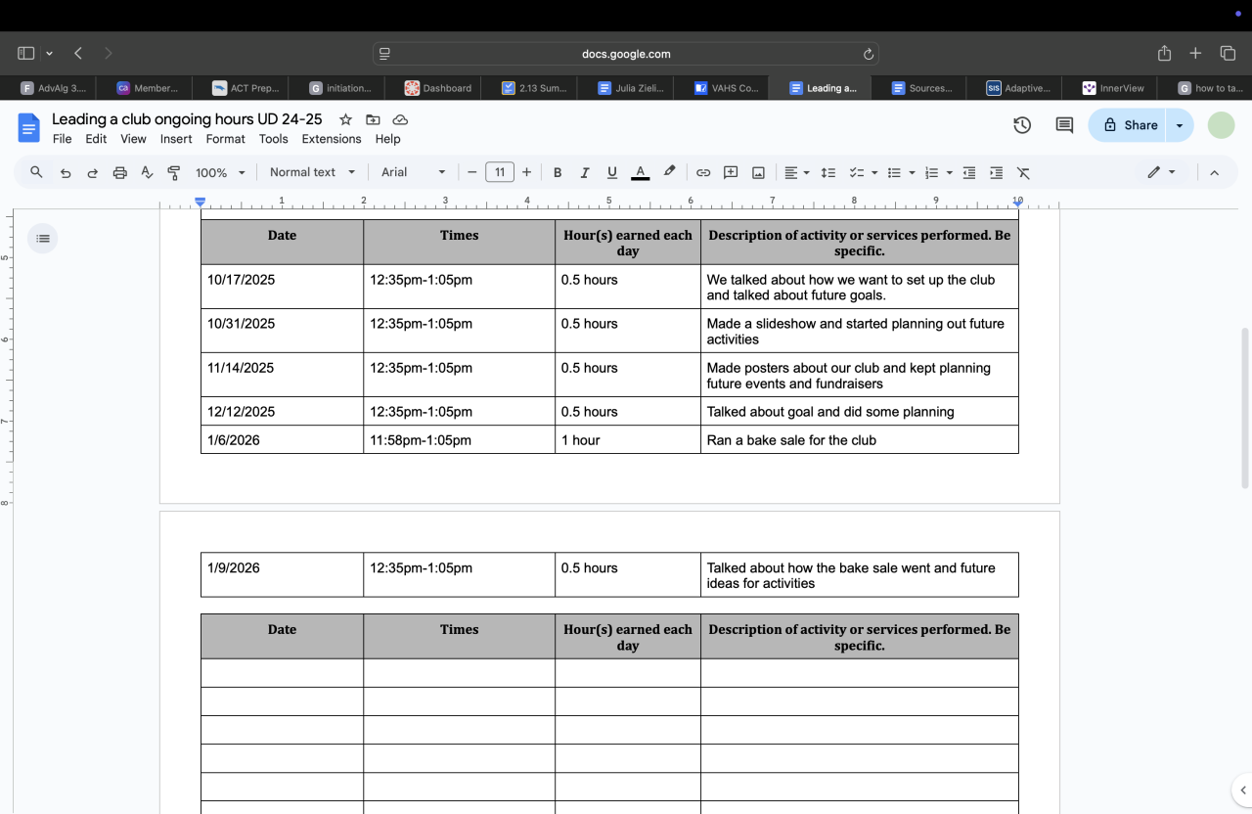Toggle italic formatting
The width and height of the screenshot is (1252, 814).
[585, 172]
